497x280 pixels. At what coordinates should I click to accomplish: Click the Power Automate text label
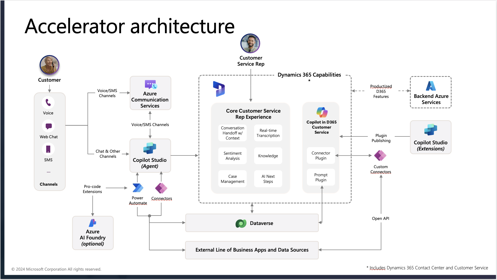[x=138, y=200]
